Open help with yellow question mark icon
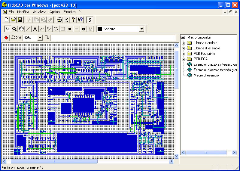This screenshot has width=240, height=171. (x=73, y=20)
